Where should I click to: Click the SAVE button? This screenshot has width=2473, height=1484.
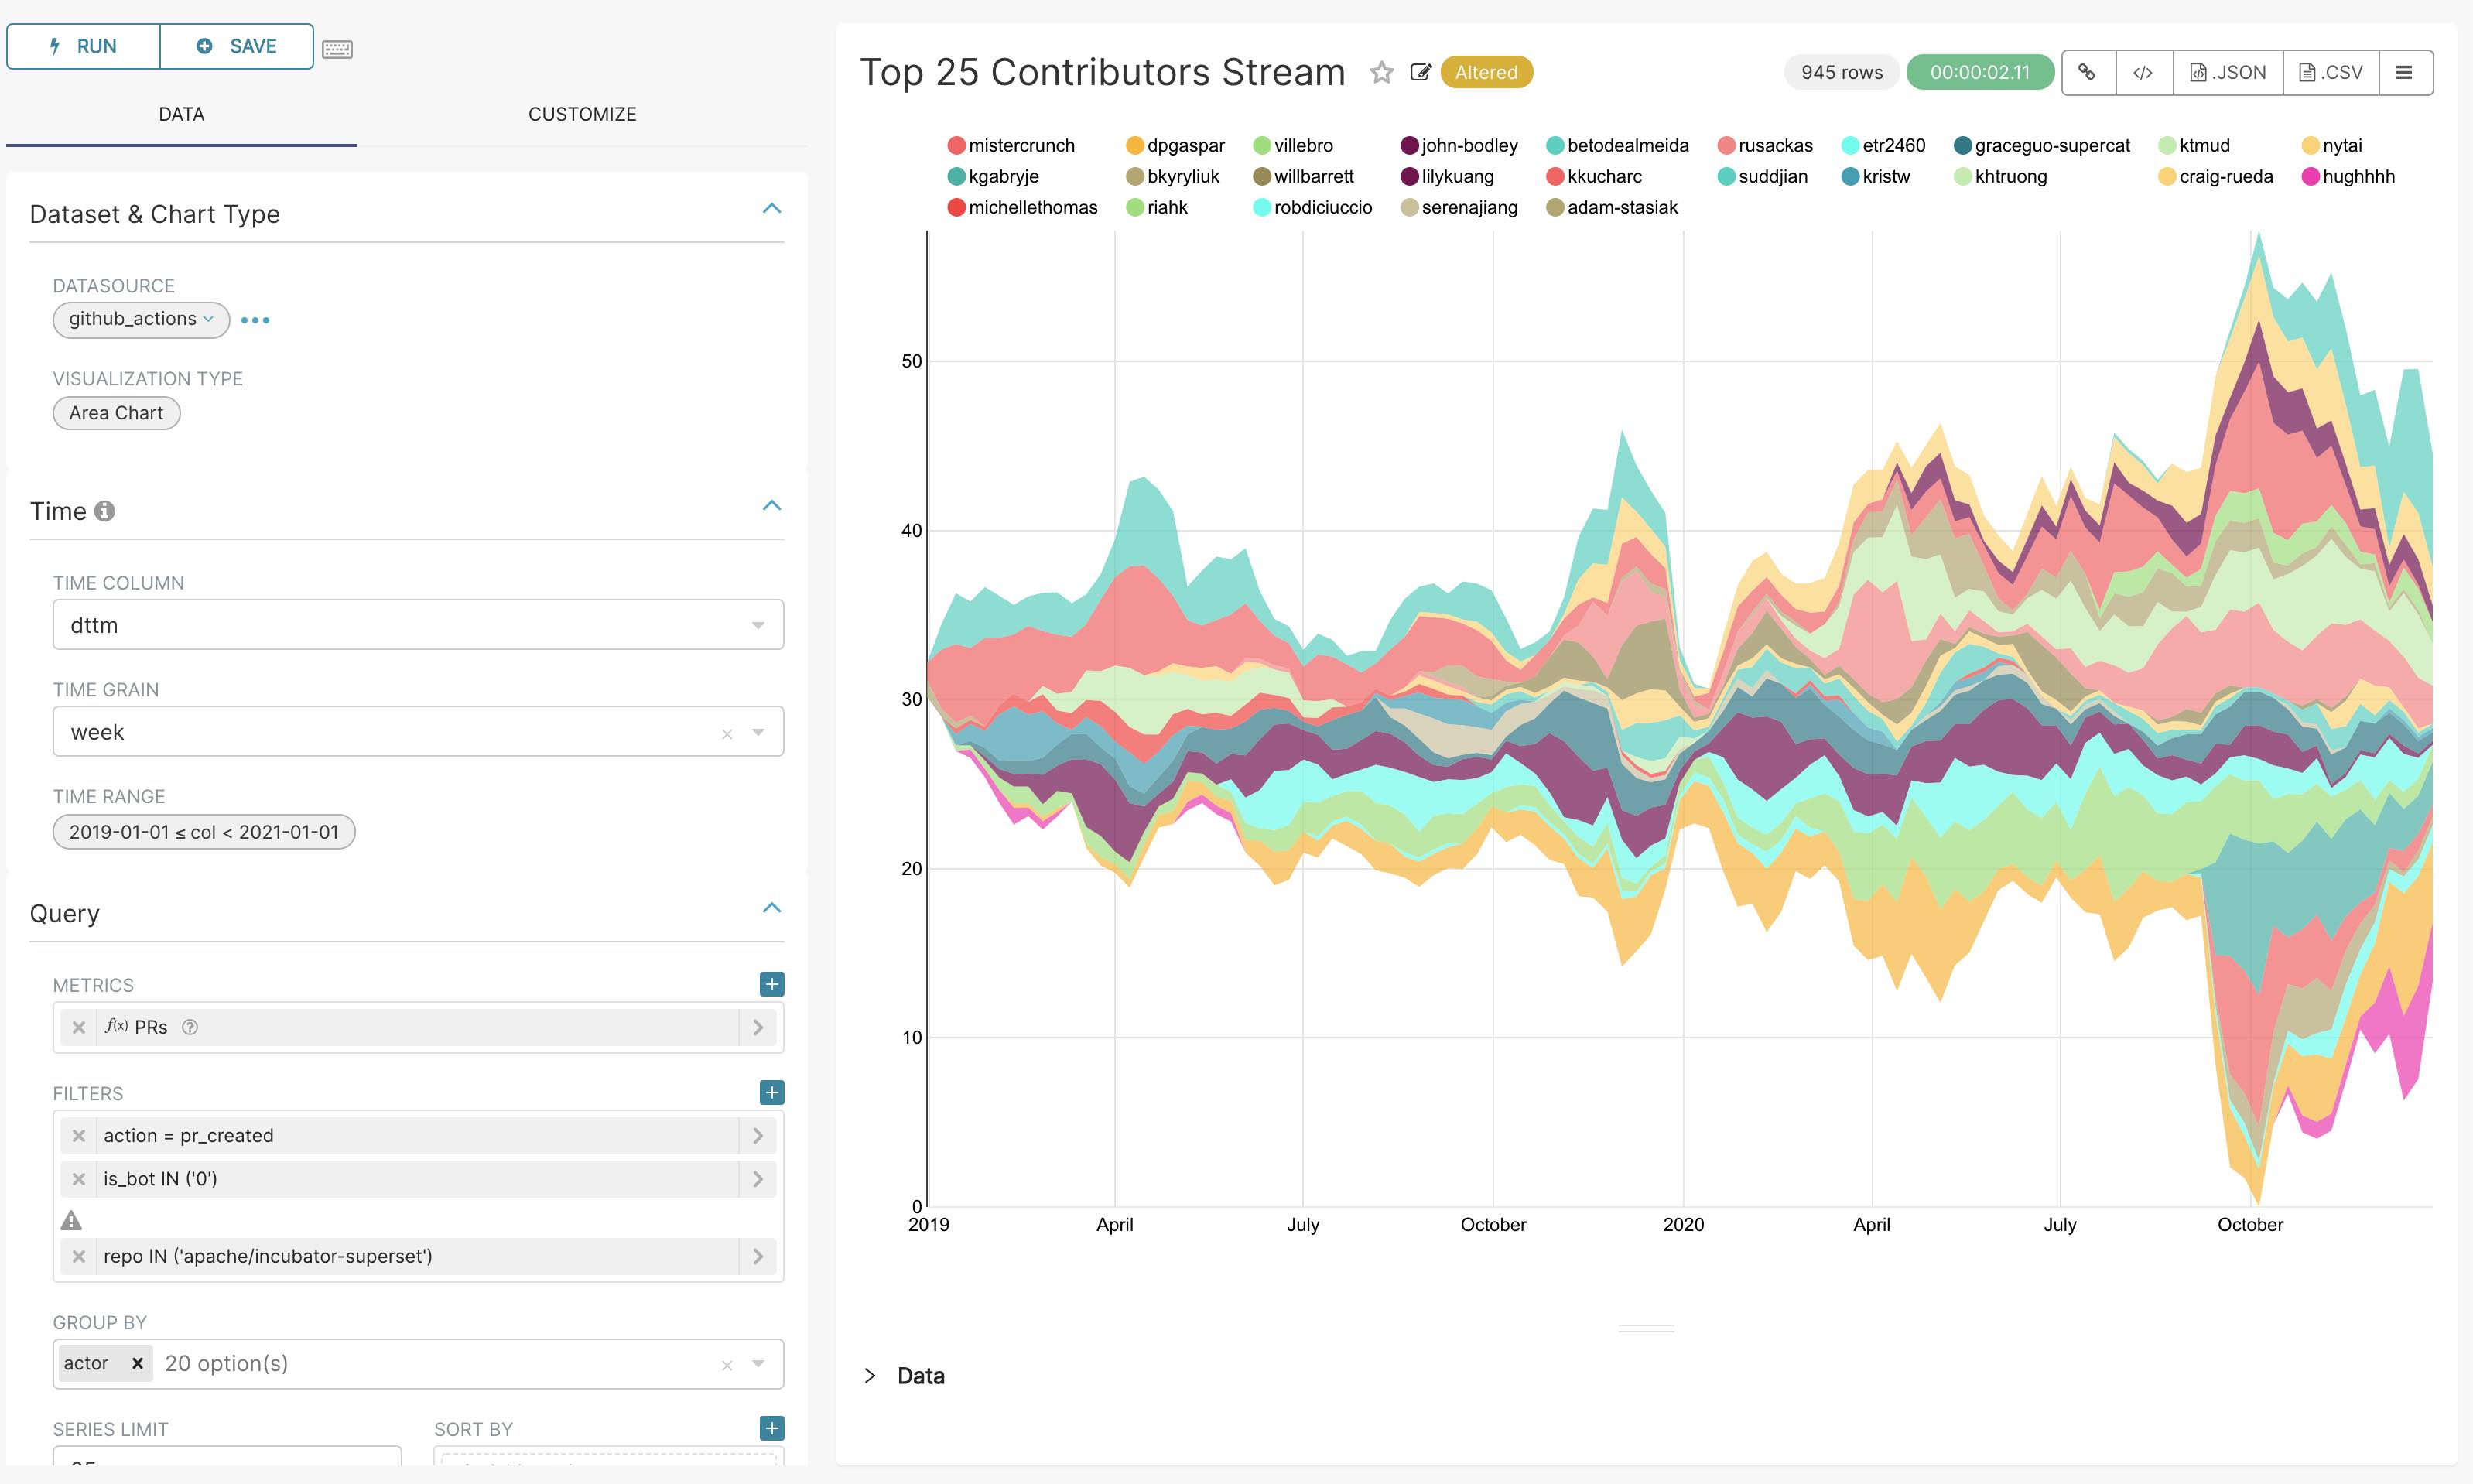click(x=237, y=46)
